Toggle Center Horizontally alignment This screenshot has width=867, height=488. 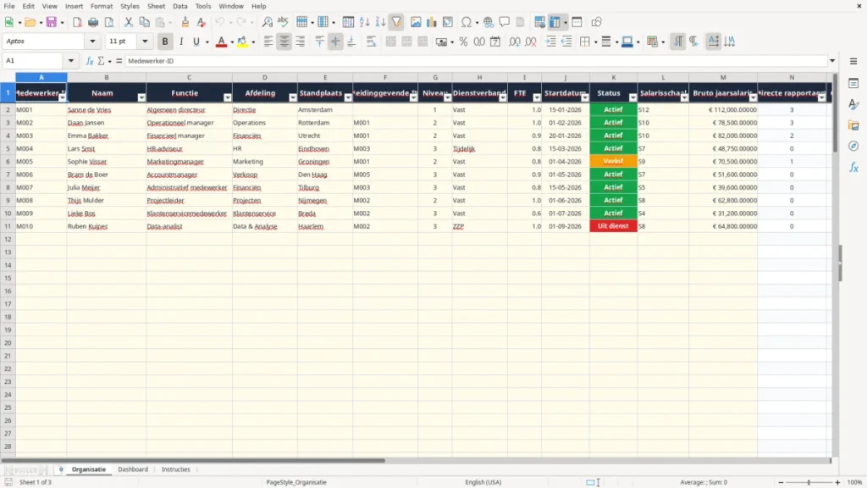tap(284, 42)
